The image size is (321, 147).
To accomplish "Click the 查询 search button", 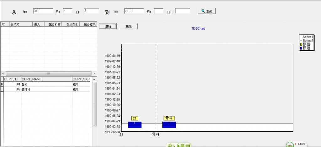I will (207, 11).
